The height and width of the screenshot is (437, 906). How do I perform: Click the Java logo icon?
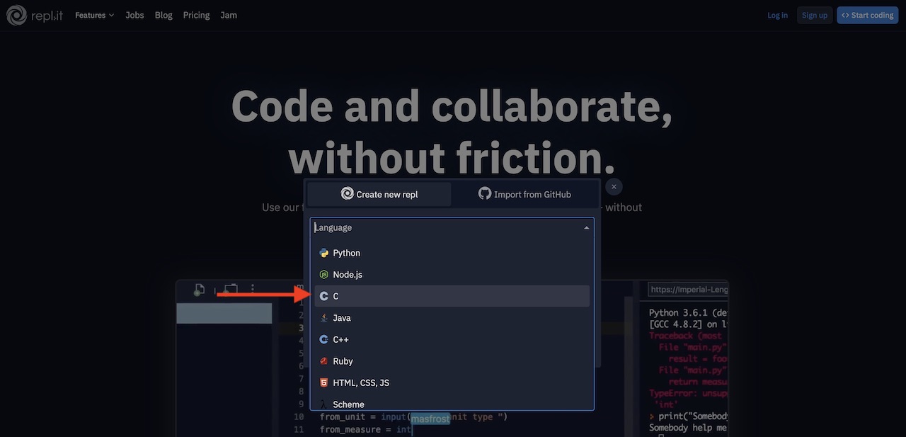(323, 318)
